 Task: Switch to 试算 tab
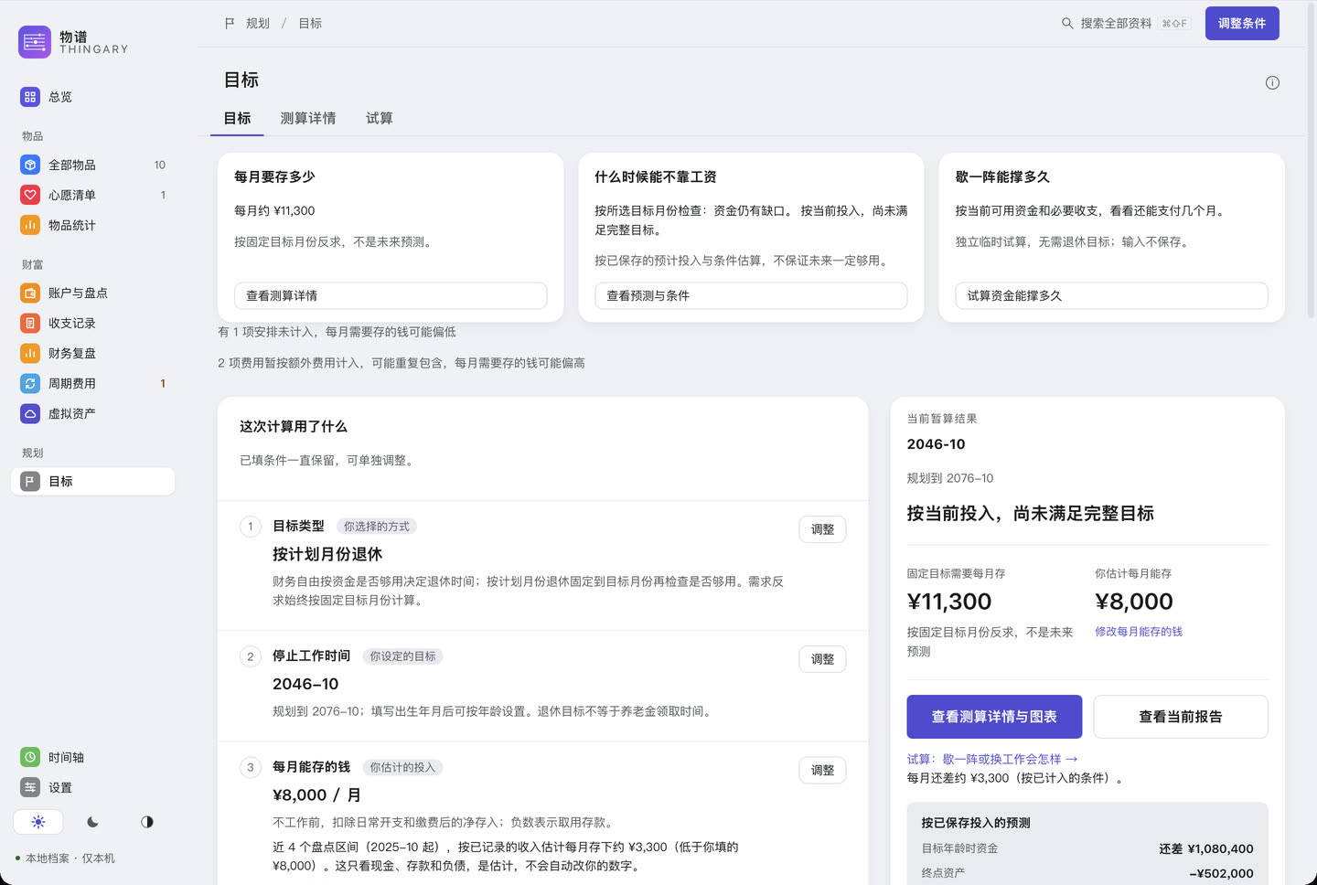[380, 119]
